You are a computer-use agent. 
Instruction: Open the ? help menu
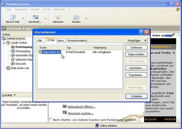(x=69, y=10)
